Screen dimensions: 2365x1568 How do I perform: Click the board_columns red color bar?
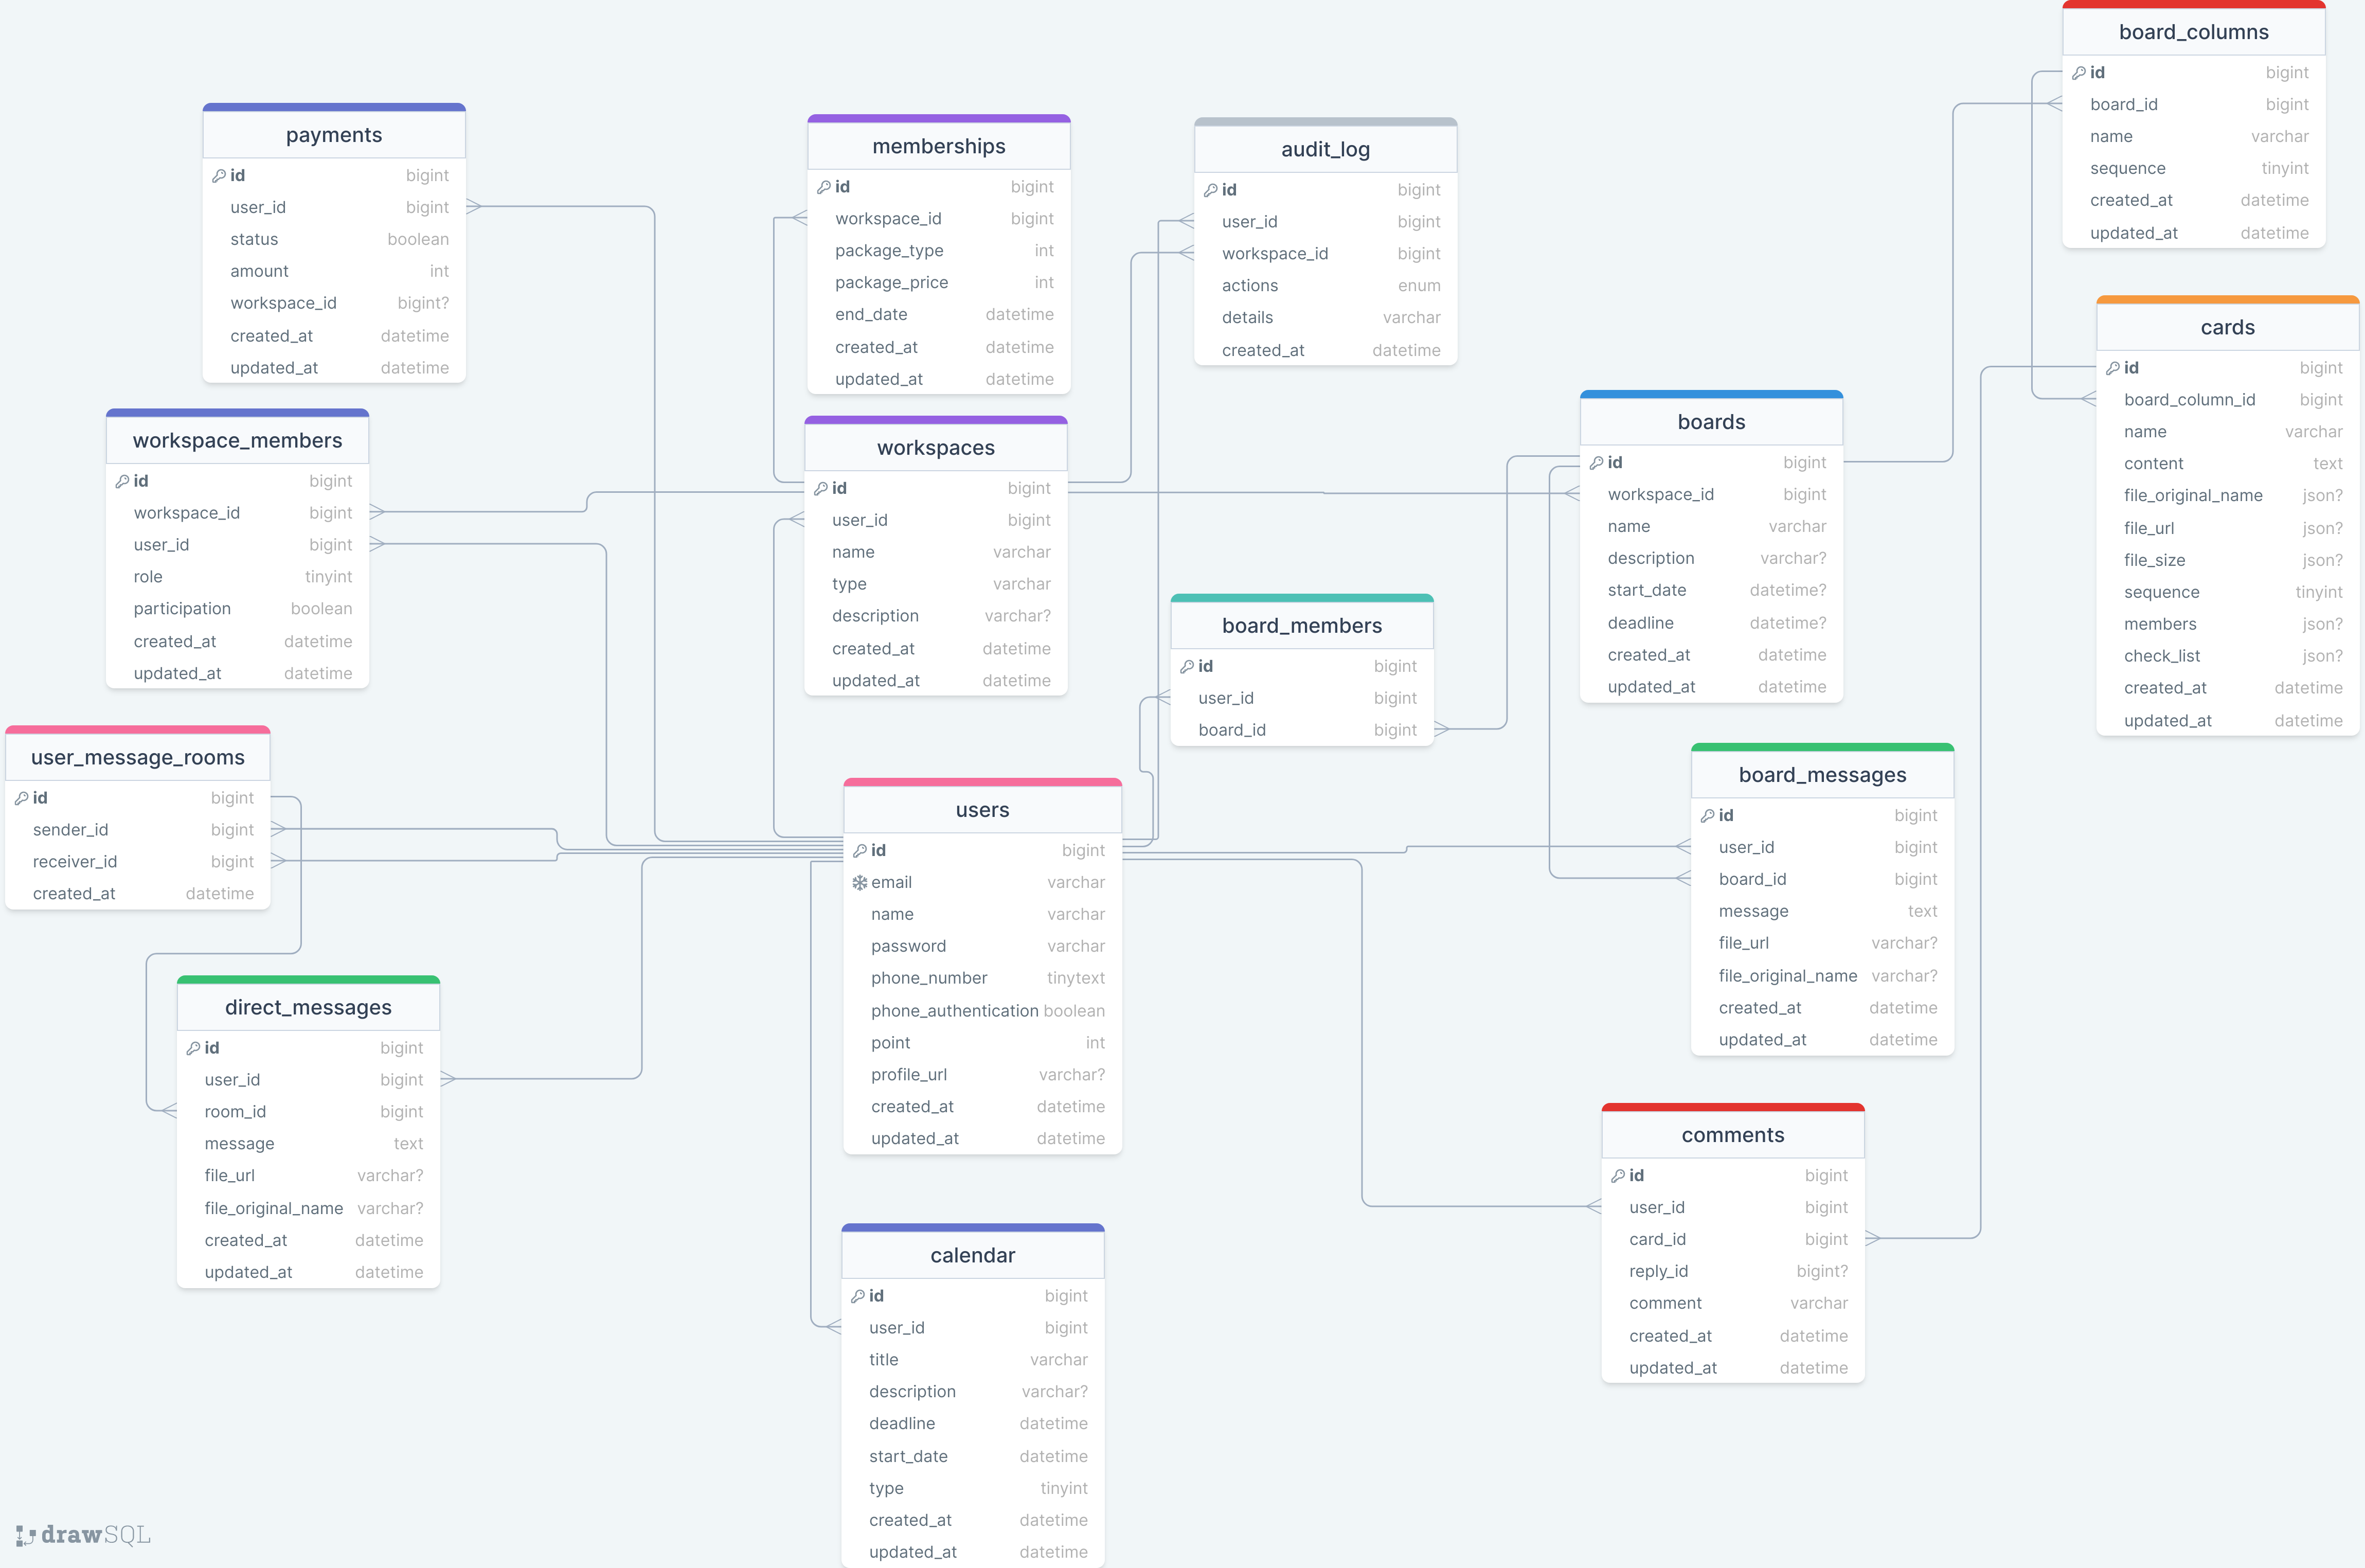click(2193, 5)
